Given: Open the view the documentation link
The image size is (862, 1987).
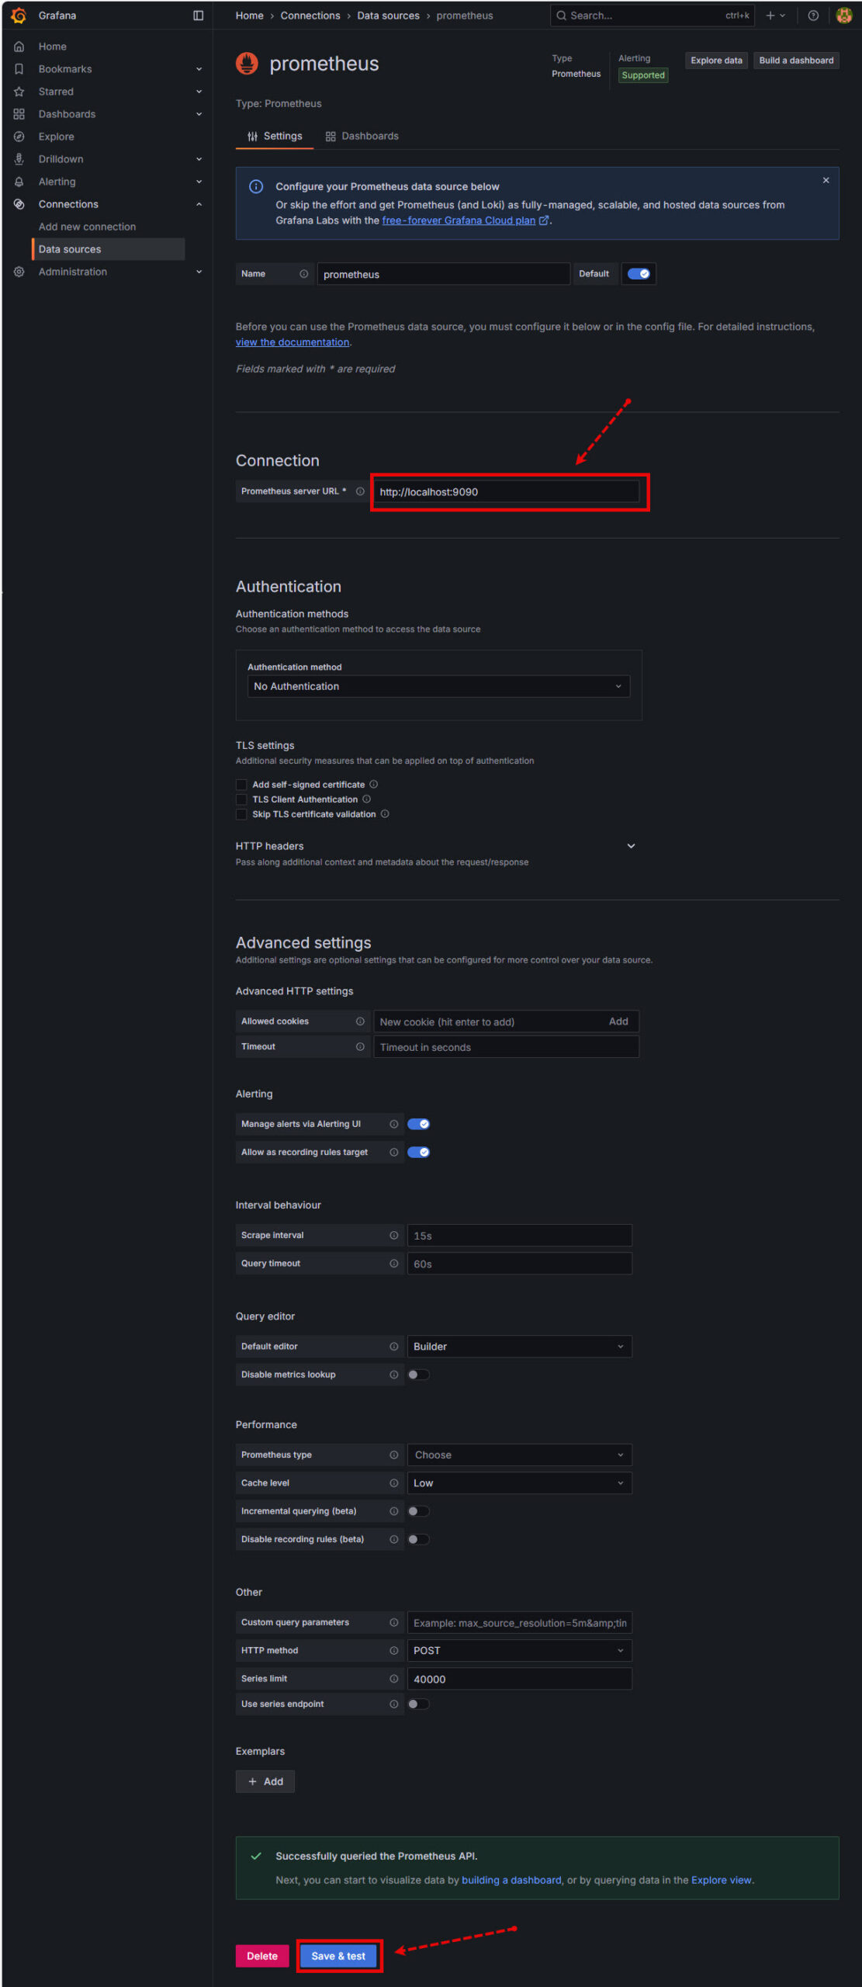Looking at the screenshot, I should pos(293,342).
